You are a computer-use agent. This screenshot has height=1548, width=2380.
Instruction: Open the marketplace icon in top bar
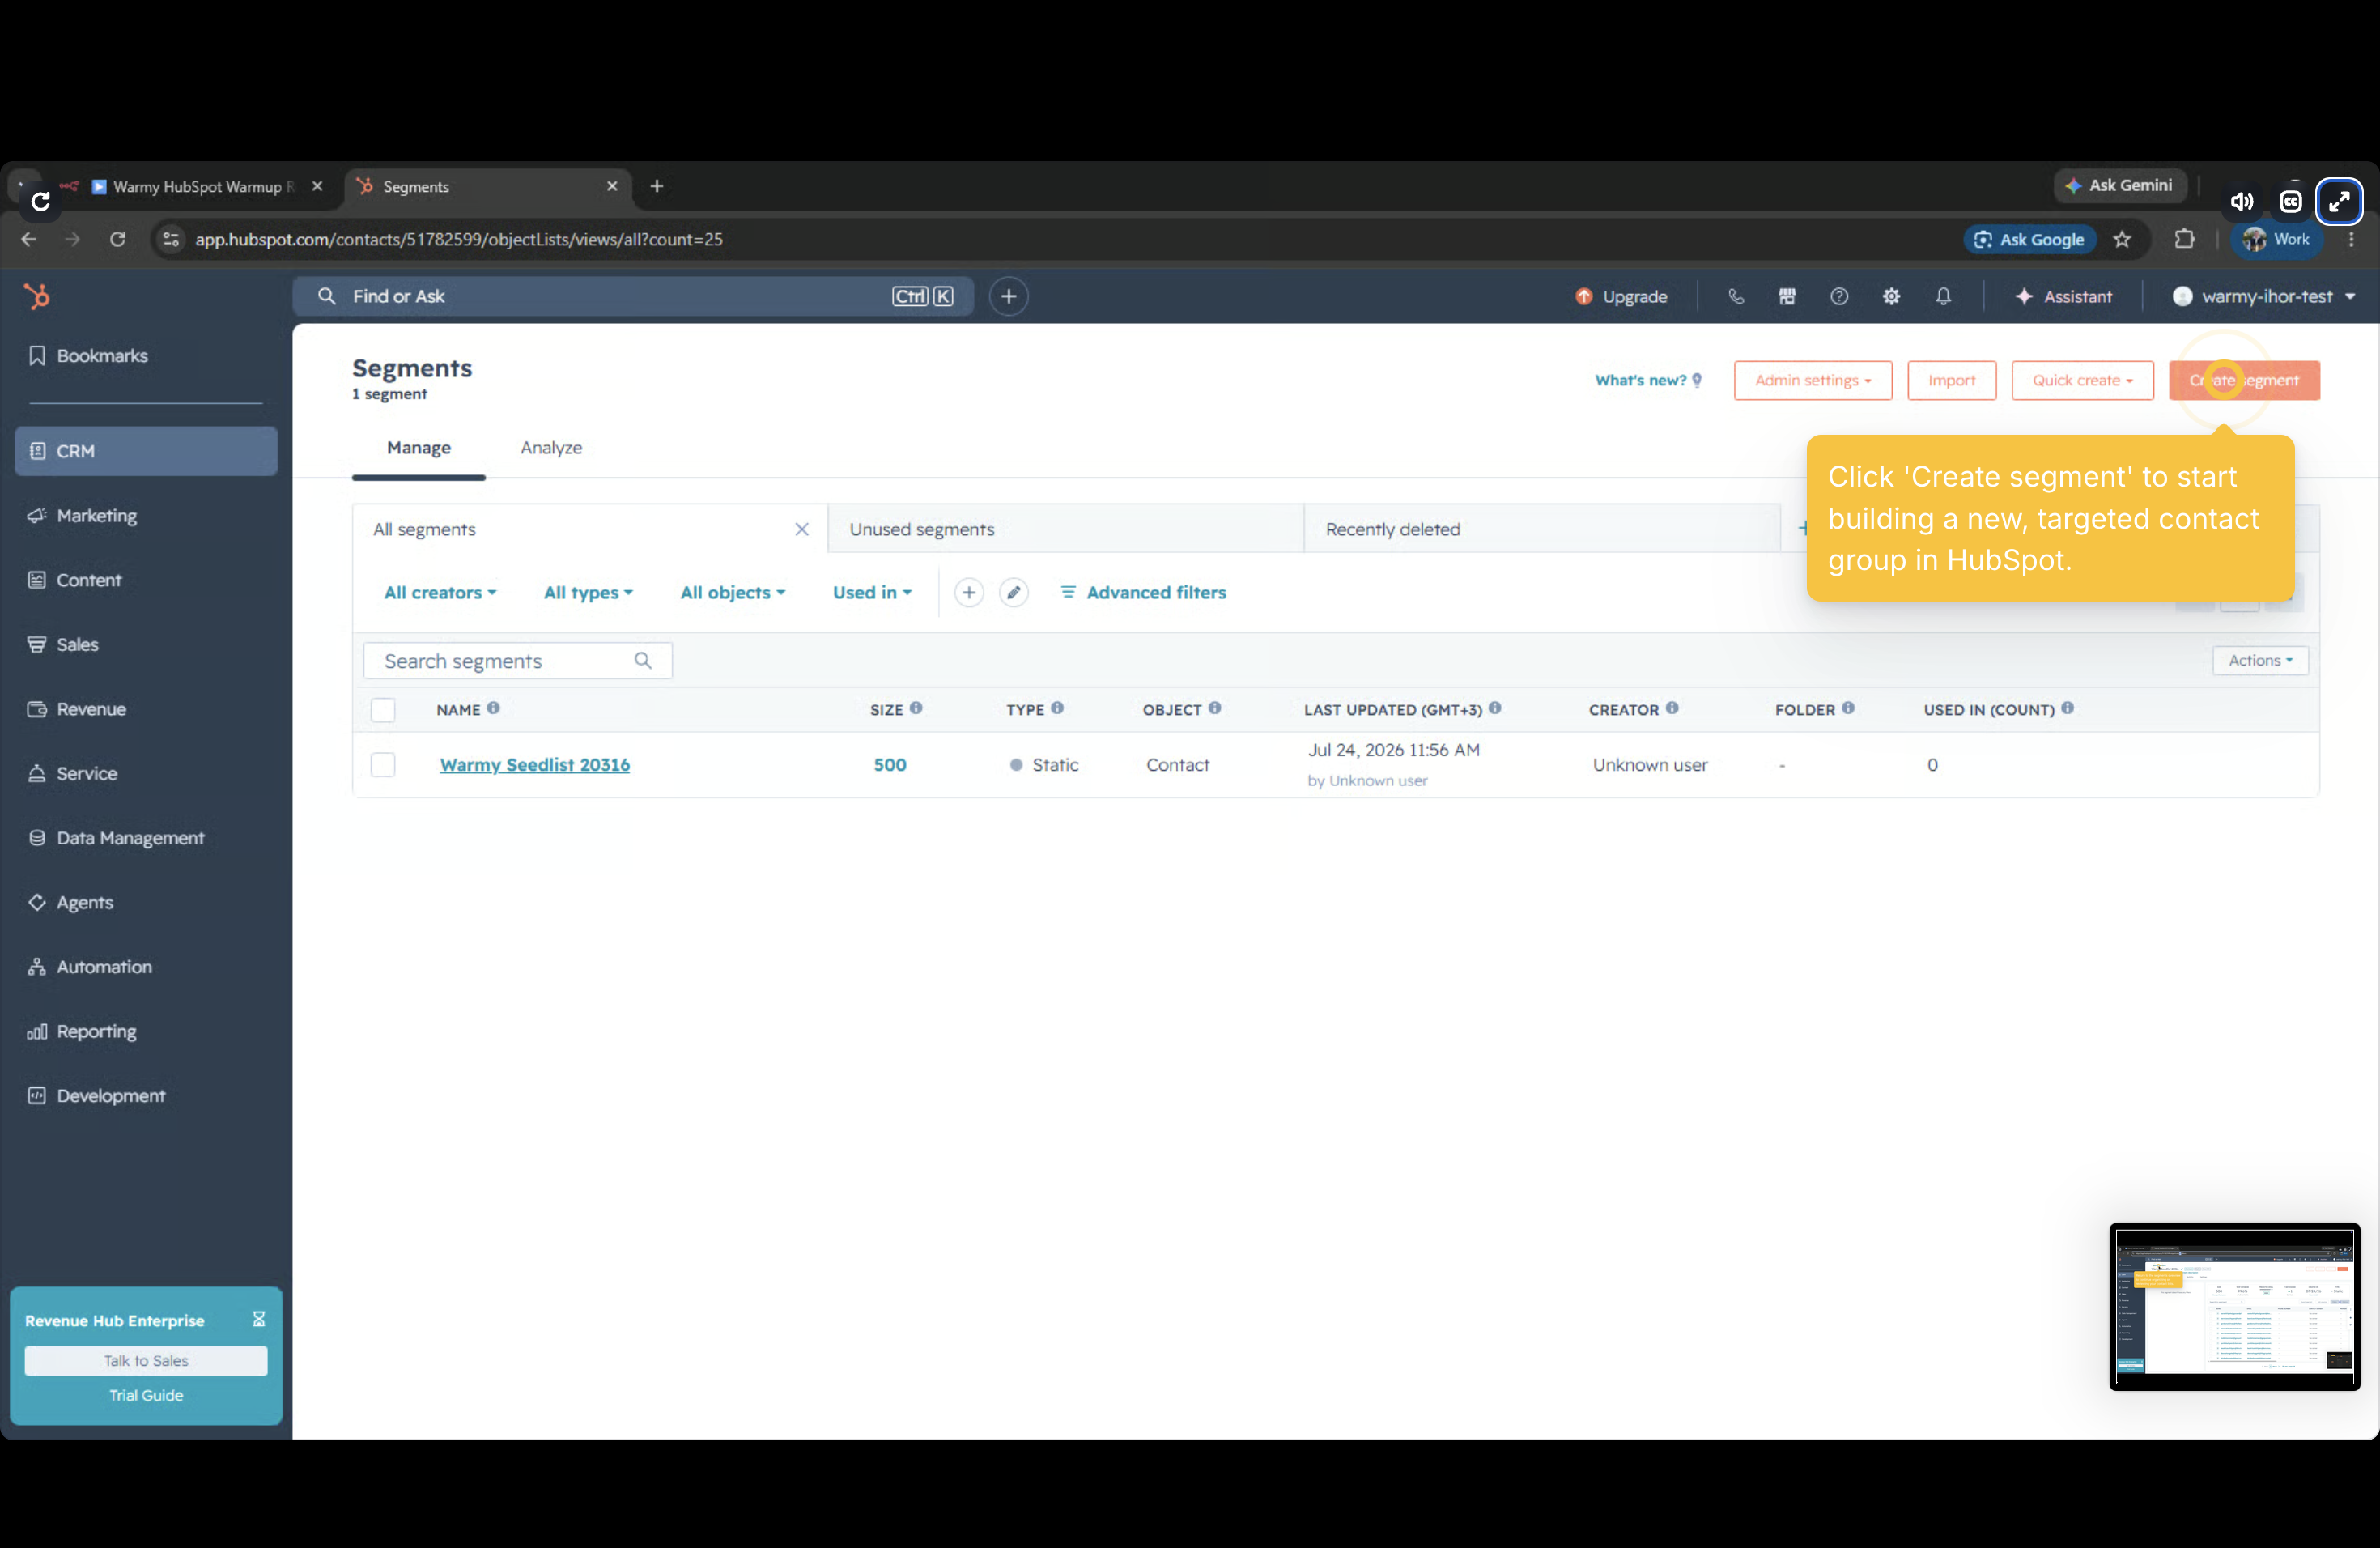click(1787, 296)
